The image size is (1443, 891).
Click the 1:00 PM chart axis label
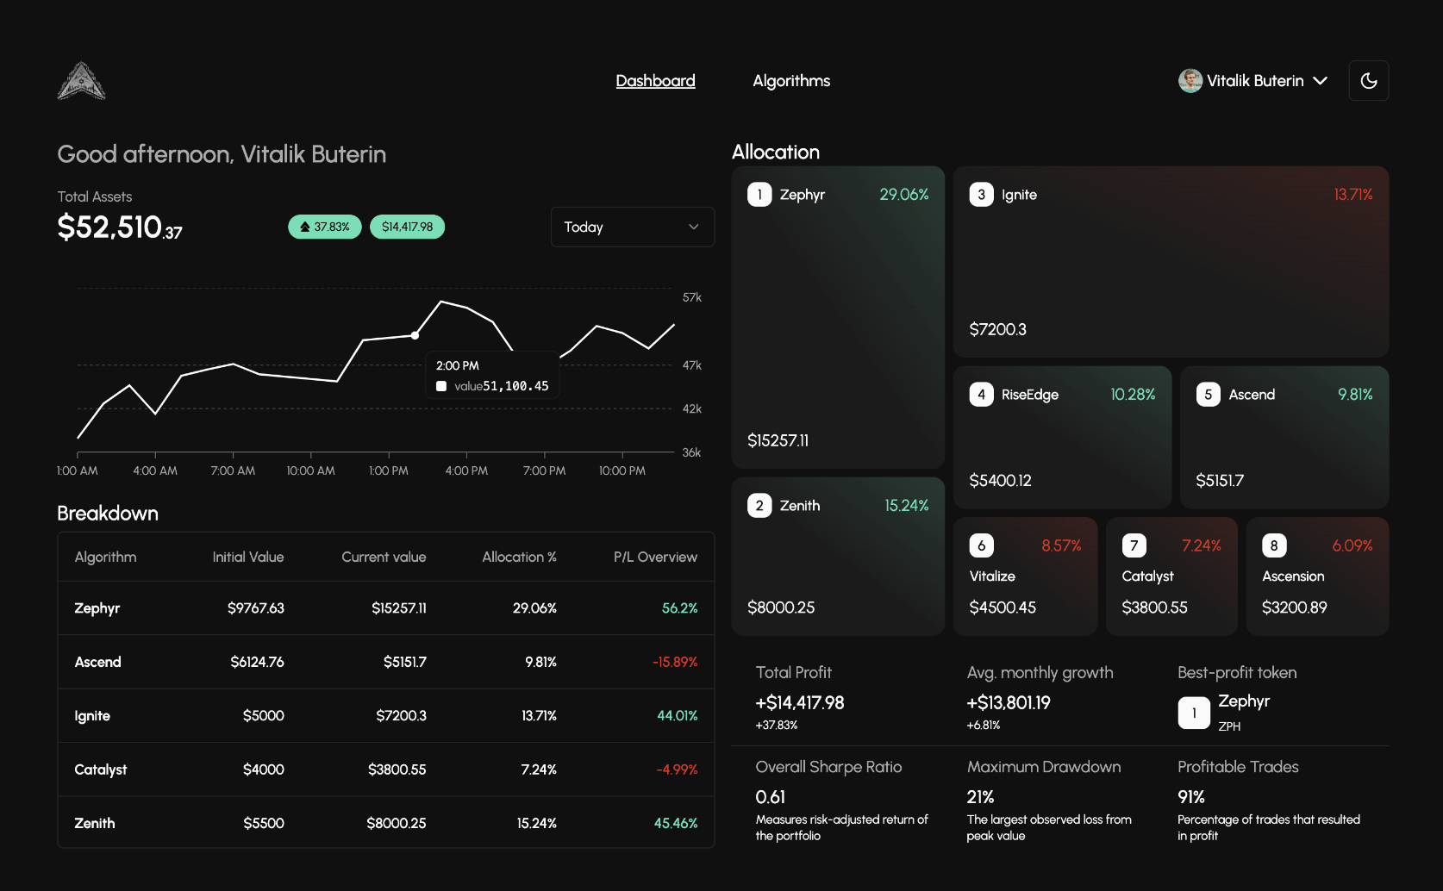389,471
